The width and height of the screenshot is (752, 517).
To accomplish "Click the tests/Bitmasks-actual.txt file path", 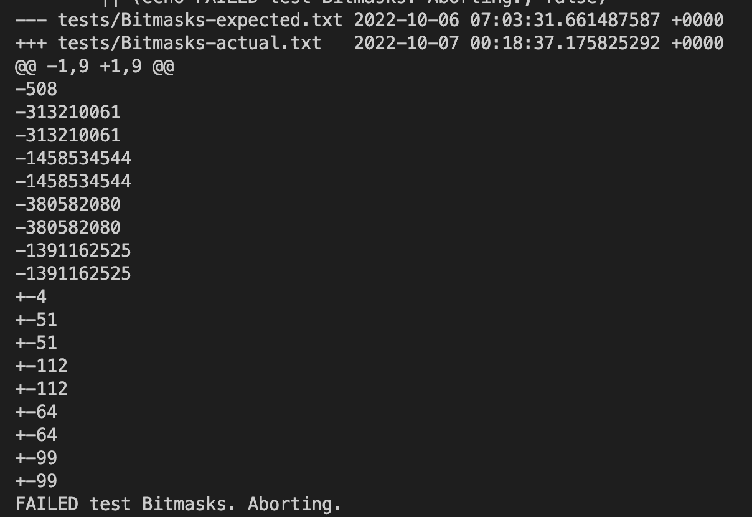I will (189, 43).
